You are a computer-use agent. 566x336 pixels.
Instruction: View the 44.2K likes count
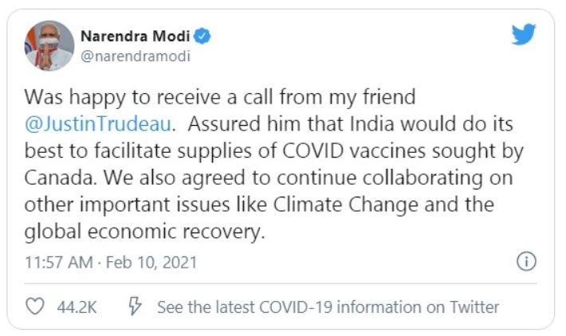tap(77, 307)
